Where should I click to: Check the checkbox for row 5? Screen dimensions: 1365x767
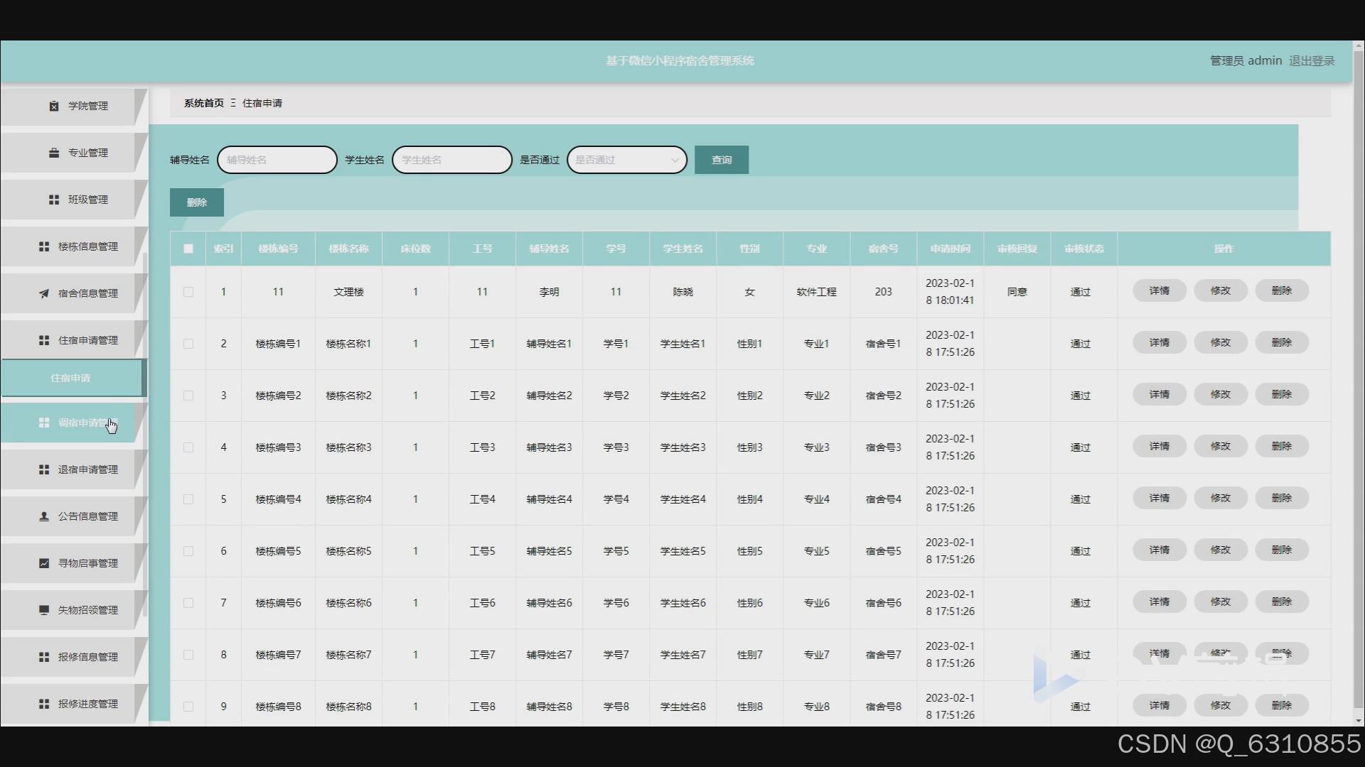[x=188, y=499]
